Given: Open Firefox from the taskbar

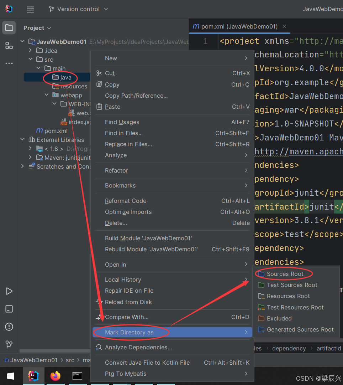Looking at the screenshot, I should click(x=56, y=376).
